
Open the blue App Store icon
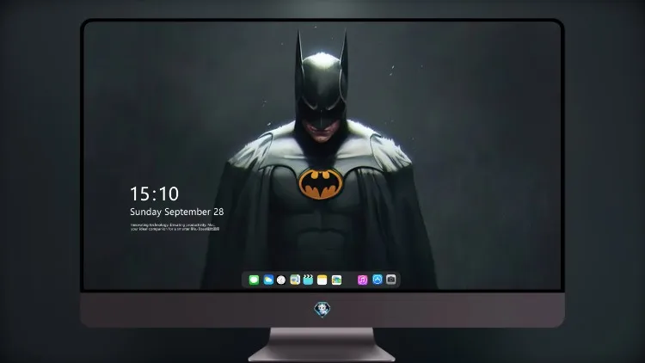[x=378, y=280]
